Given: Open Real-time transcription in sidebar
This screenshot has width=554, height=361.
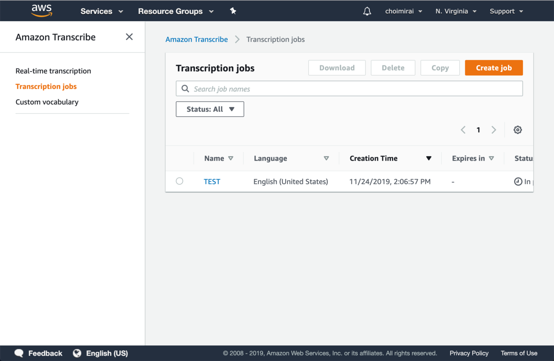Looking at the screenshot, I should click(x=53, y=71).
